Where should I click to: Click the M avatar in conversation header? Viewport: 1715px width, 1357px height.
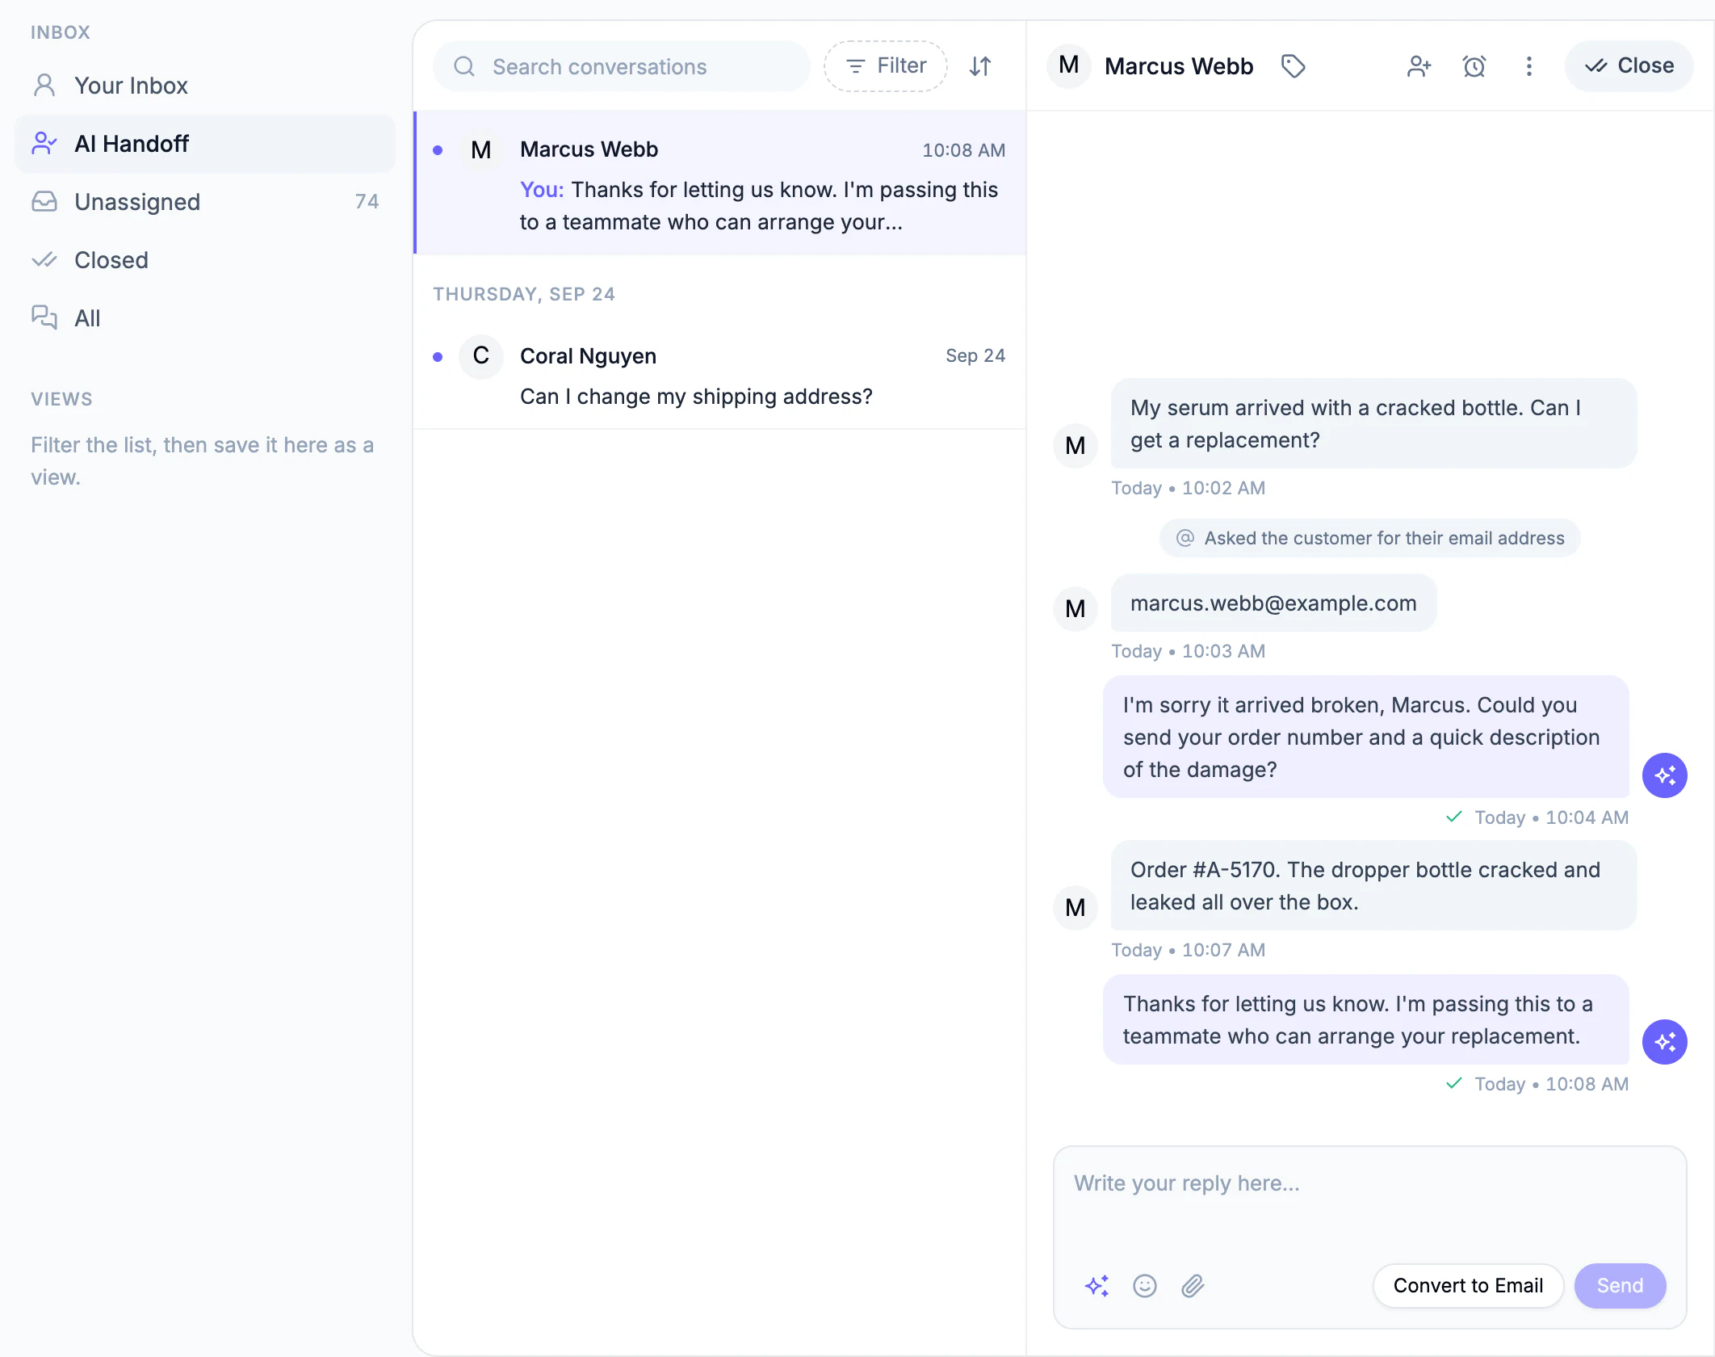pyautogui.click(x=1069, y=66)
